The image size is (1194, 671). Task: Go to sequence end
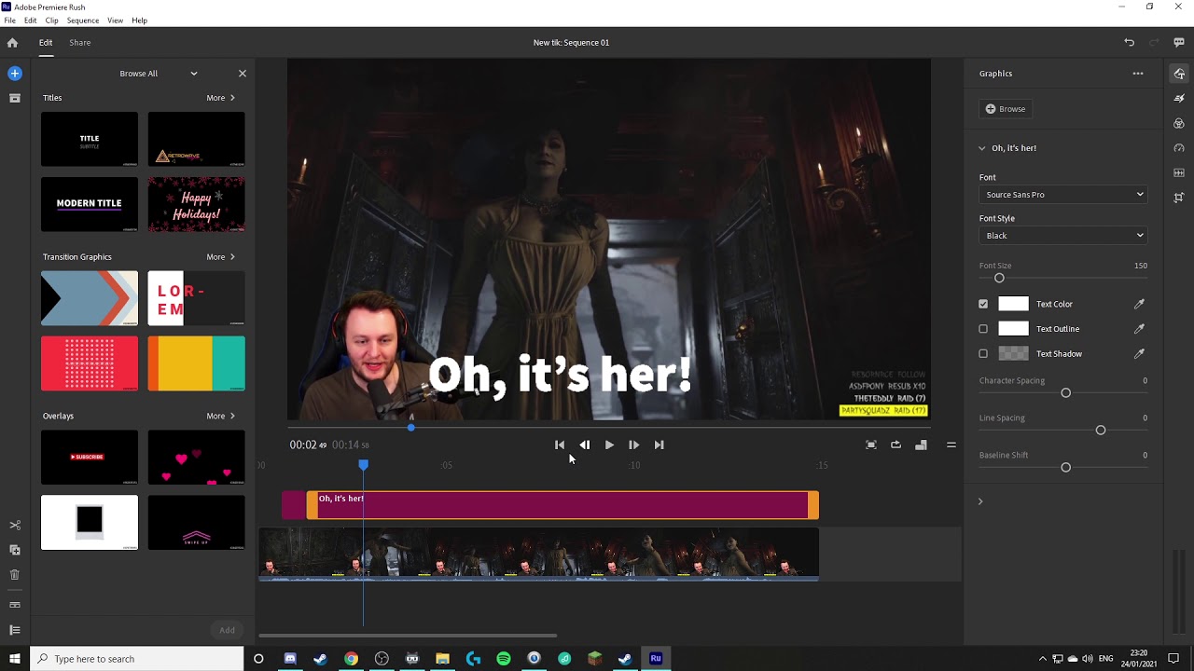pos(659,445)
